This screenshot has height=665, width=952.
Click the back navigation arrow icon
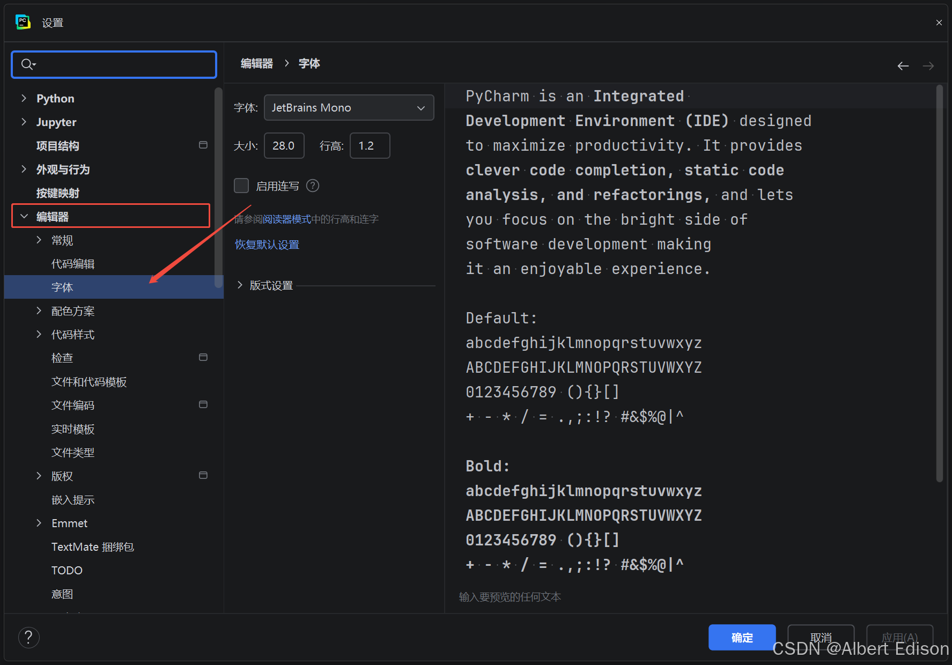click(x=903, y=65)
